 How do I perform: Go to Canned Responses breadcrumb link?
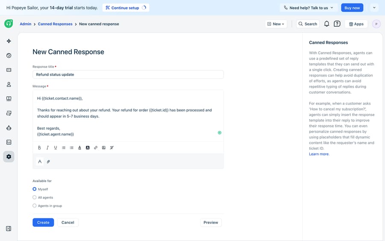[x=55, y=24]
